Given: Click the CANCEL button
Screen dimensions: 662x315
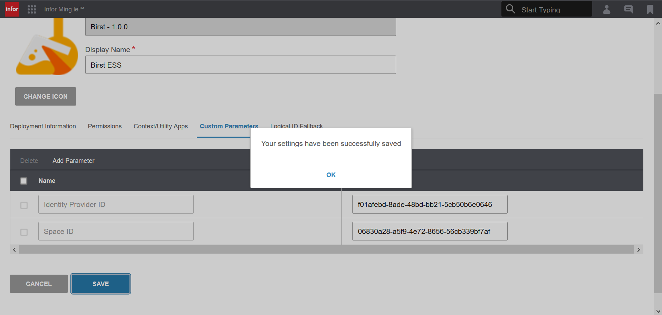Looking at the screenshot, I should 39,284.
